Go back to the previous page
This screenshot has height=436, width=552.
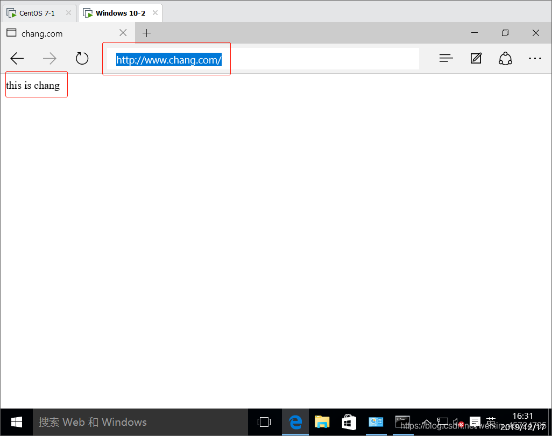17,59
